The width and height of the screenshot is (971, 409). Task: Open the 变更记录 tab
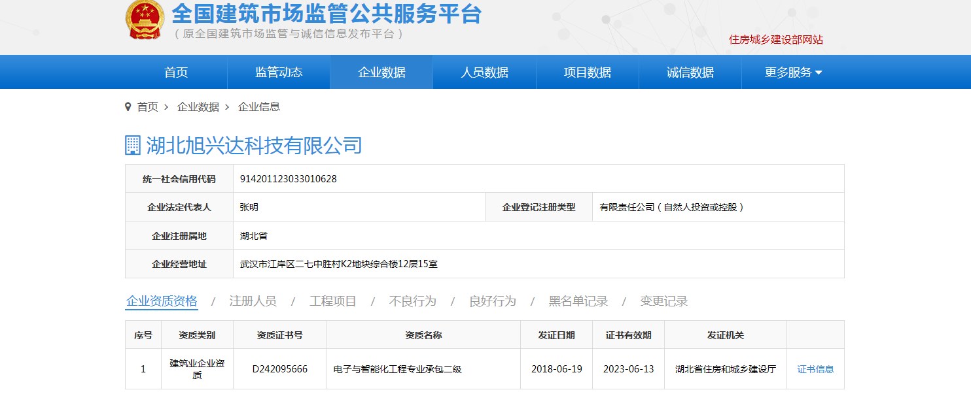tap(663, 301)
